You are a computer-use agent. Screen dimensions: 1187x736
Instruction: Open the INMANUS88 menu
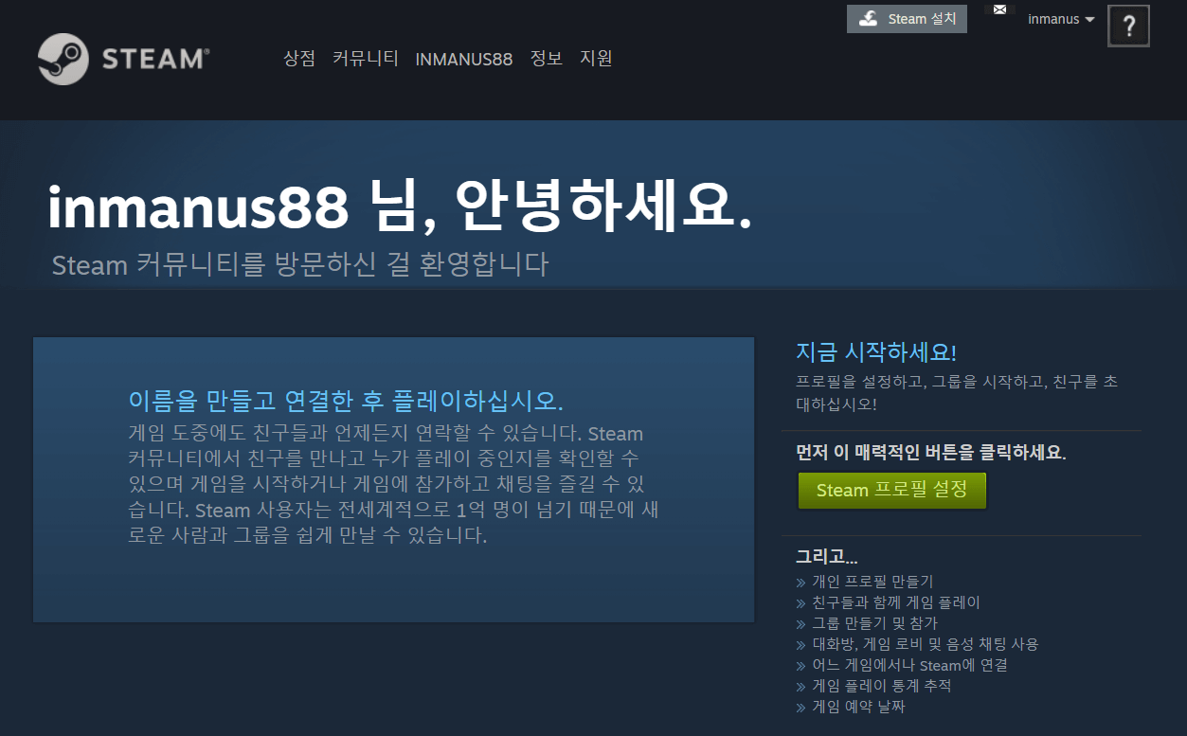click(x=463, y=59)
